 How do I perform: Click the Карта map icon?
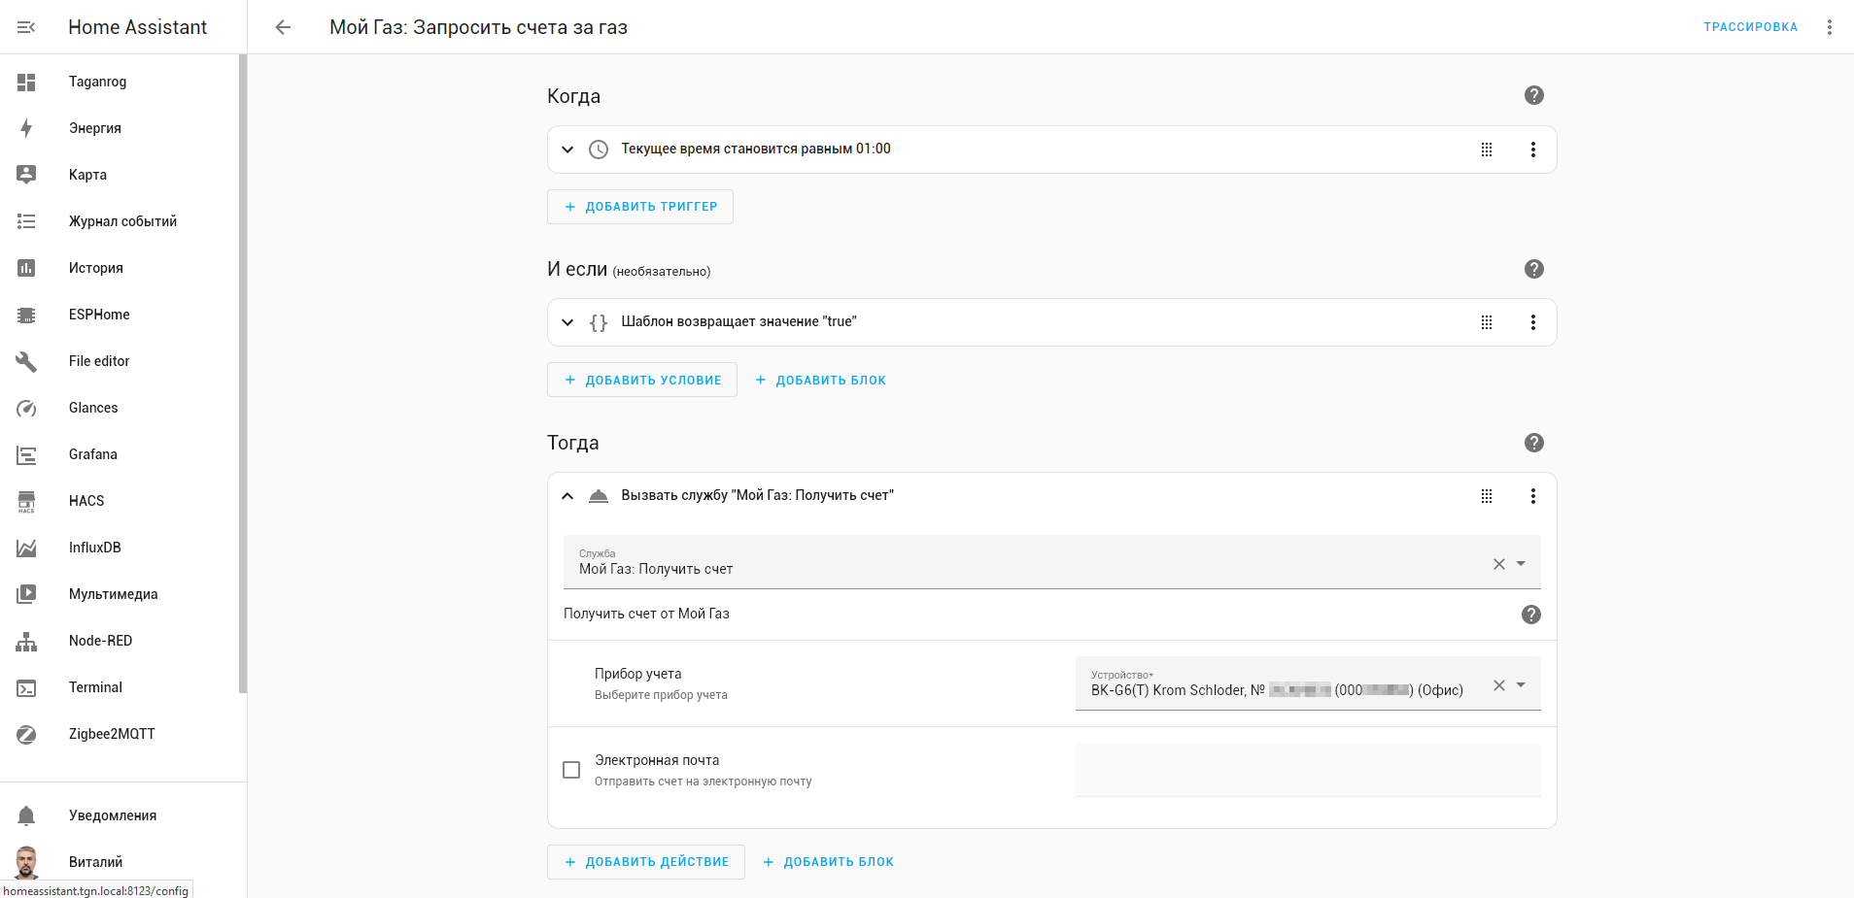coord(26,175)
